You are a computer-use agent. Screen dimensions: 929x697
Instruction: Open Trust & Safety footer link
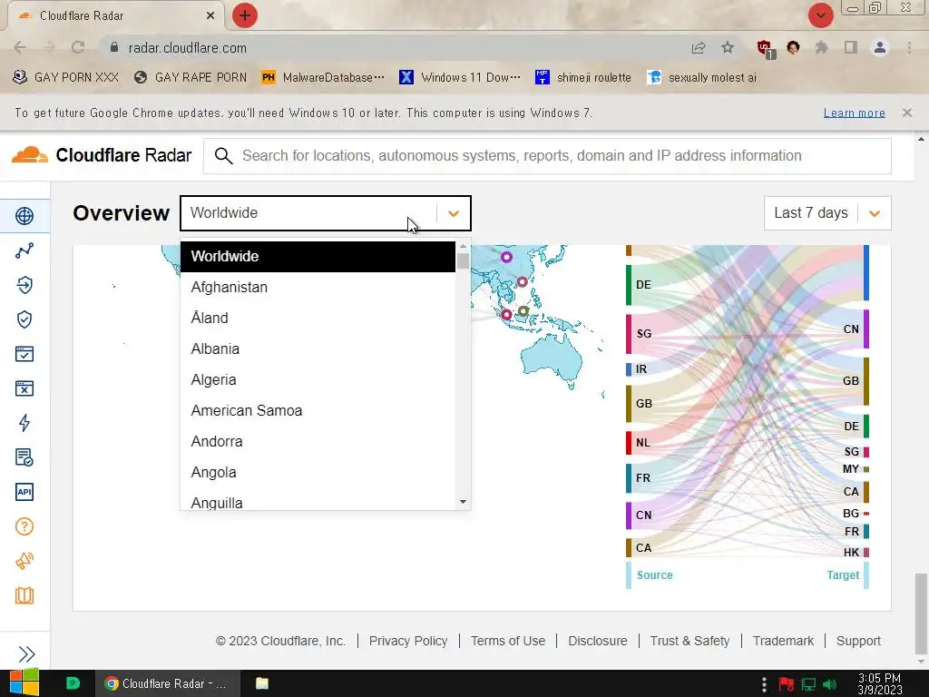689,641
